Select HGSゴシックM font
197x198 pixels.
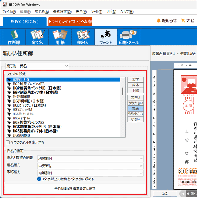tap(63, 110)
